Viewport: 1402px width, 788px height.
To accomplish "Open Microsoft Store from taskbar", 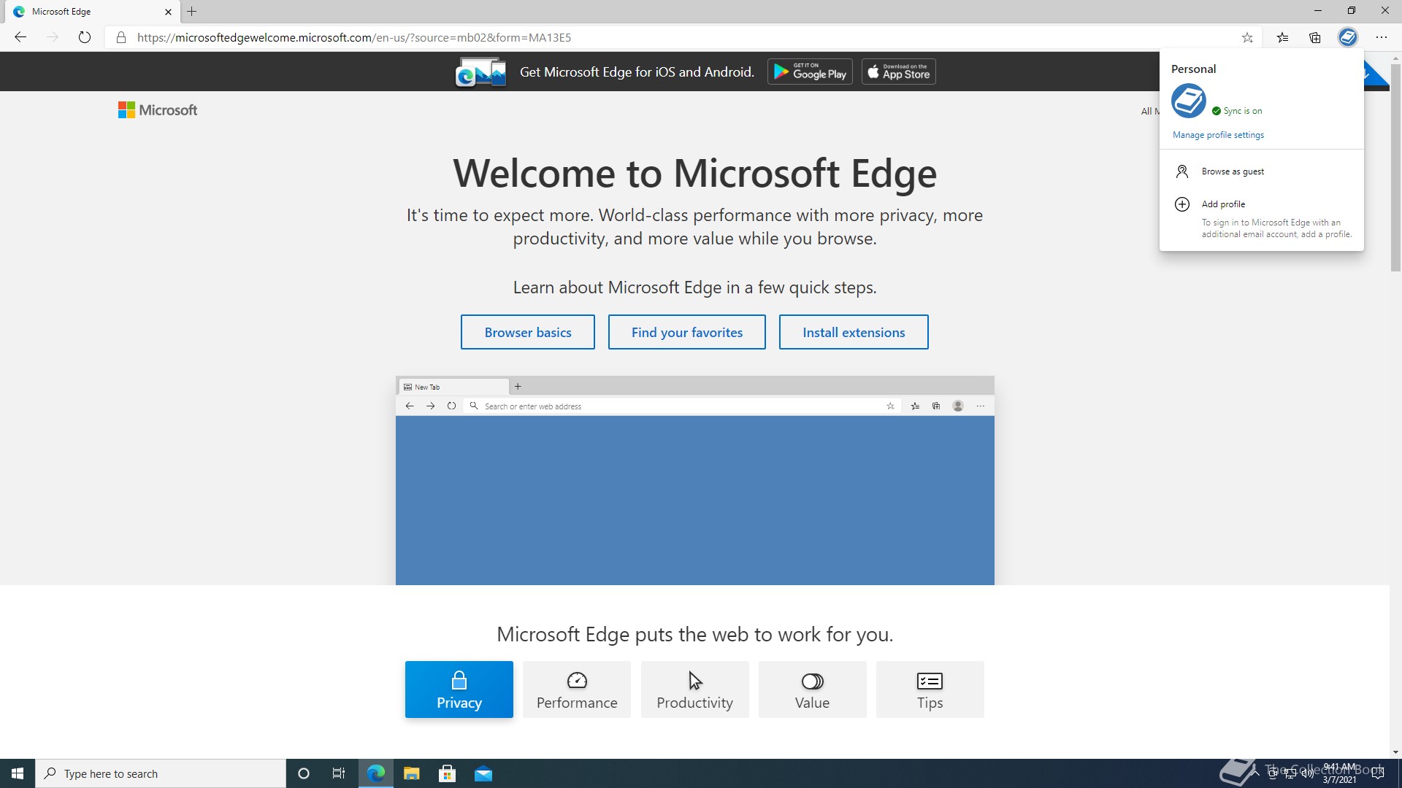I will click(448, 773).
